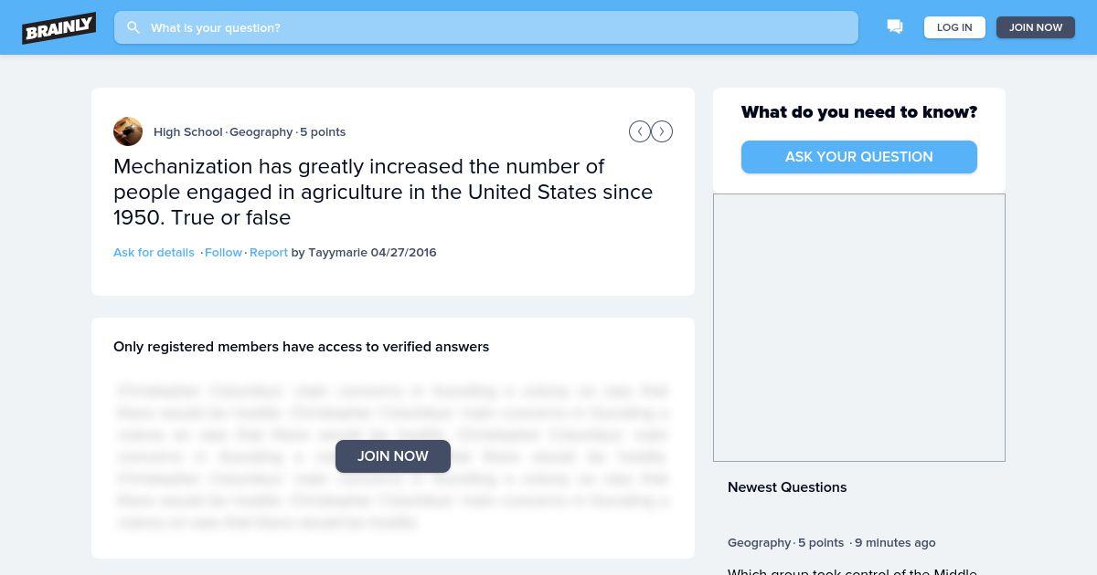This screenshot has width=1097, height=575.
Task: Open Tayymarie's user profile
Action: coord(338,252)
